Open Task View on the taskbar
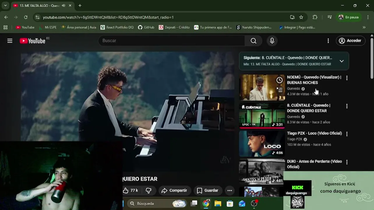Viewport: 374px width, 210px height. click(194, 203)
